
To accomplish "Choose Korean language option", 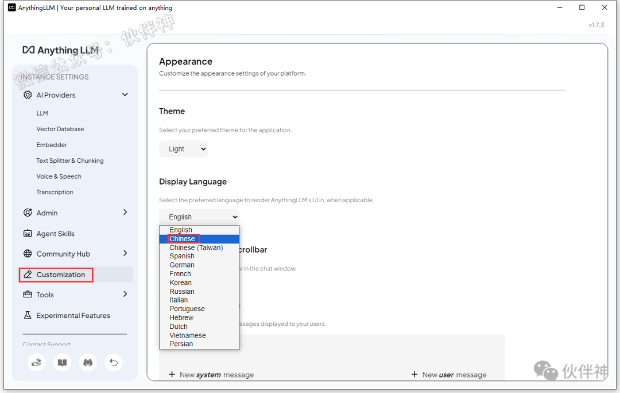I will 199,282.
